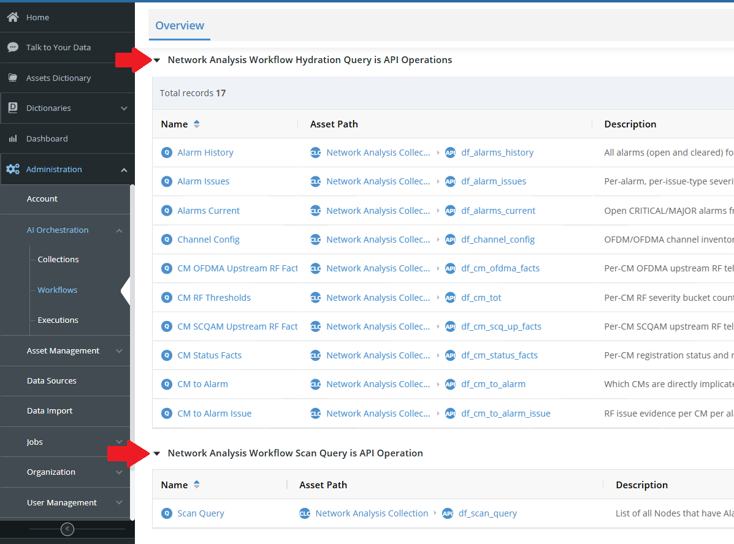Click the Talk to Your Data chat icon
The width and height of the screenshot is (734, 544).
[13, 47]
